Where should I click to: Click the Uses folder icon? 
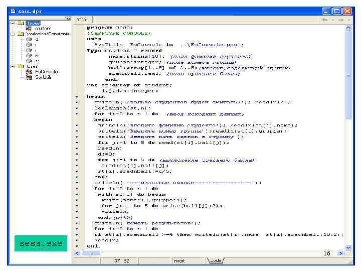pyautogui.click(x=21, y=66)
